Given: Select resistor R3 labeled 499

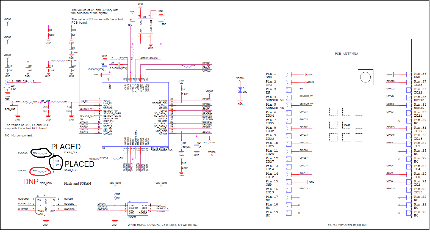Looking at the screenshot, I should point(188,66).
